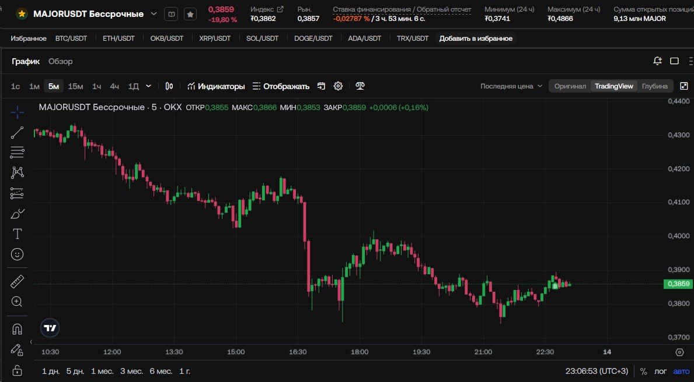Set chart range to 6 мес.

coord(161,372)
